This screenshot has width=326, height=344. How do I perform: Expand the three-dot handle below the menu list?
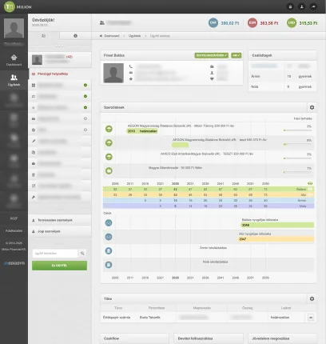pyautogui.click(x=59, y=209)
